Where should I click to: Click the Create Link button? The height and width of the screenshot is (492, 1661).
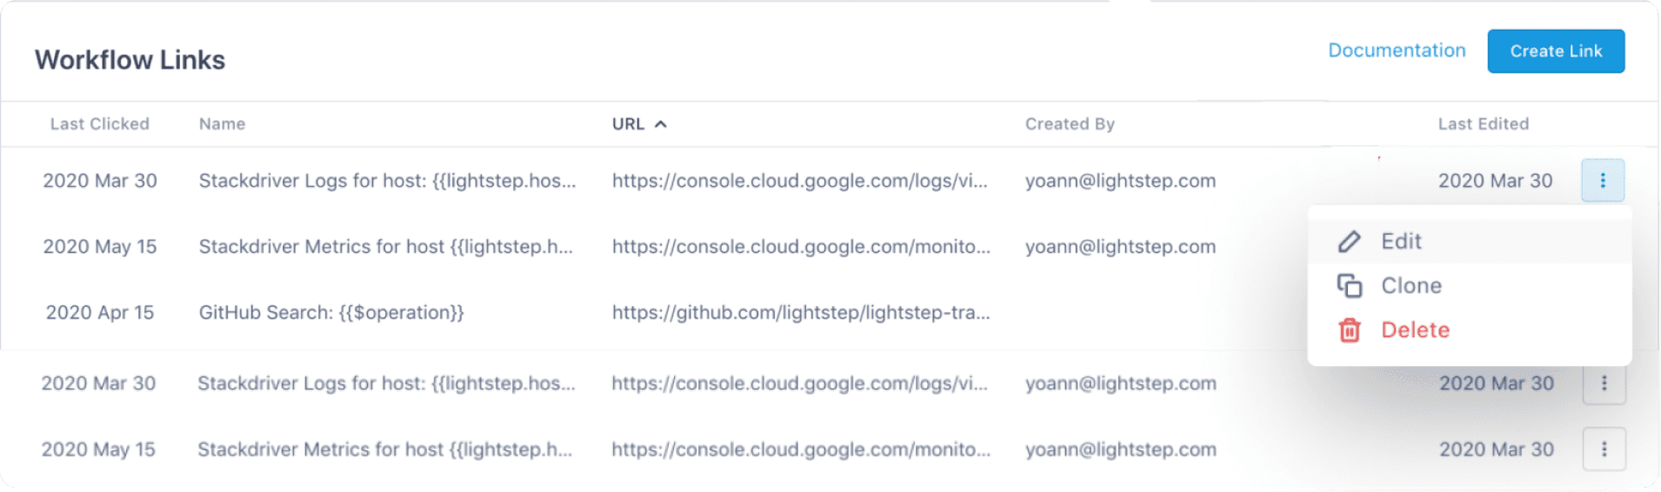coord(1556,51)
